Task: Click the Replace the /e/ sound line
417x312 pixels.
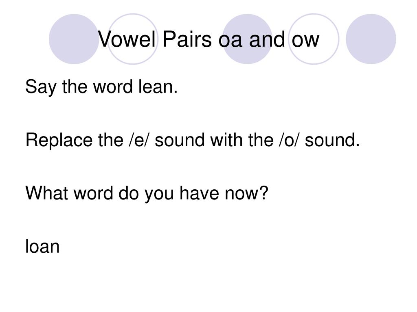Action: (x=193, y=140)
